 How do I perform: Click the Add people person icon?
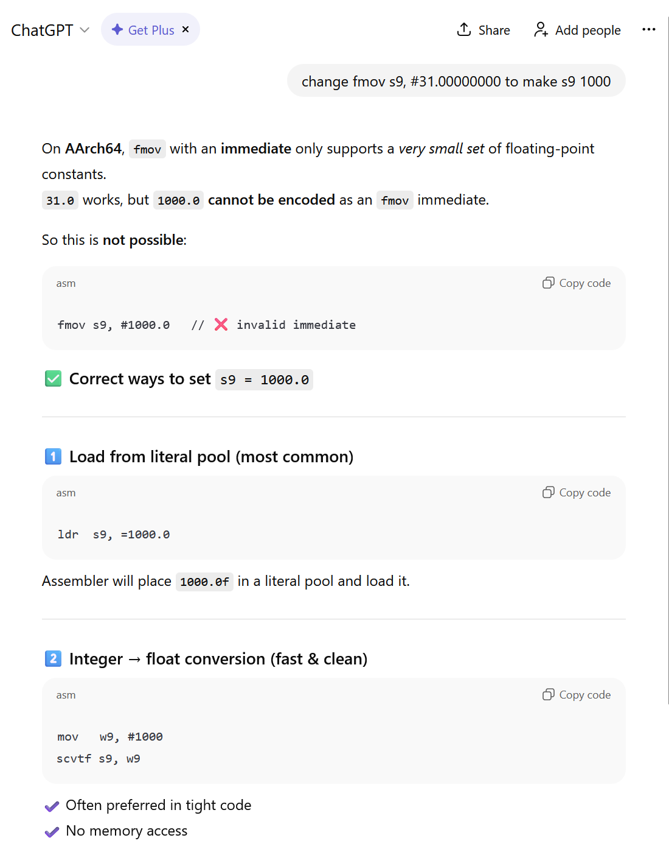(x=541, y=29)
